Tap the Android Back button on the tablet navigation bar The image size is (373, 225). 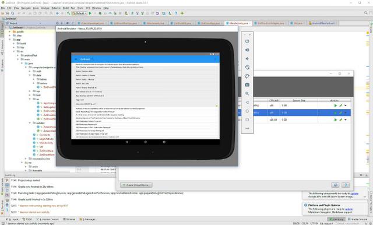tap(127, 142)
